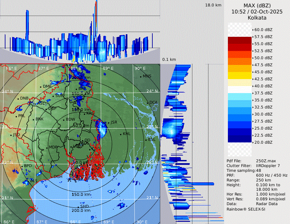Select the JSR station marker
This screenshot has width=290, height=224.
click(108, 123)
